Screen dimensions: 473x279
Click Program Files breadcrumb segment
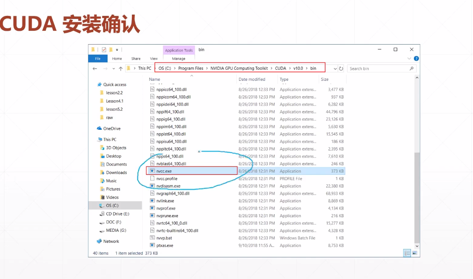pyautogui.click(x=190, y=68)
